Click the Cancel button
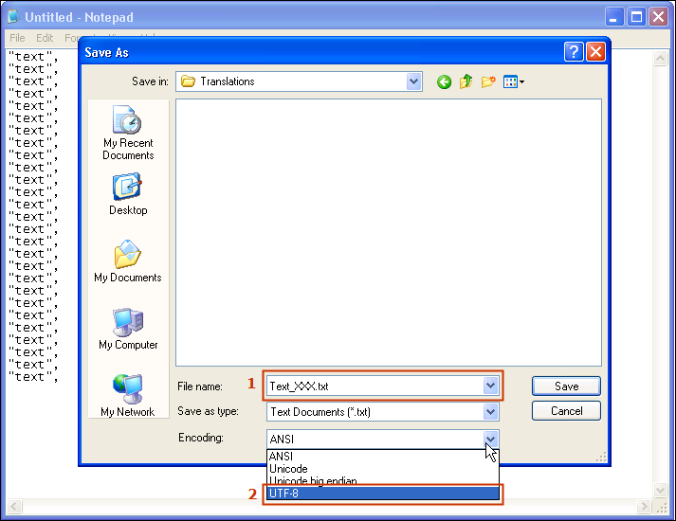676x521 pixels. [566, 411]
